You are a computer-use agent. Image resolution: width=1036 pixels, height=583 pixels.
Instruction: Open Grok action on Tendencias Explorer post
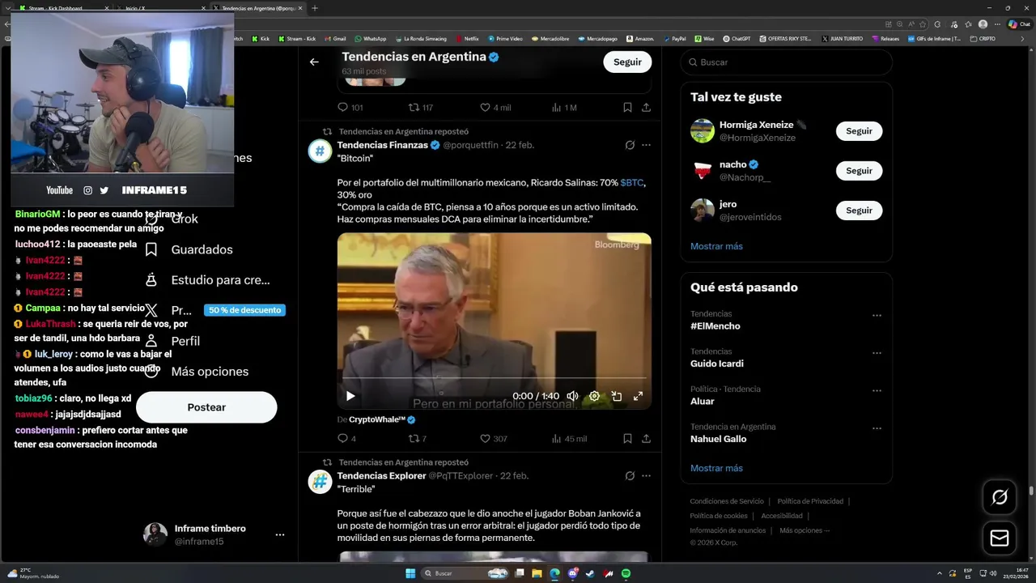pos(630,476)
